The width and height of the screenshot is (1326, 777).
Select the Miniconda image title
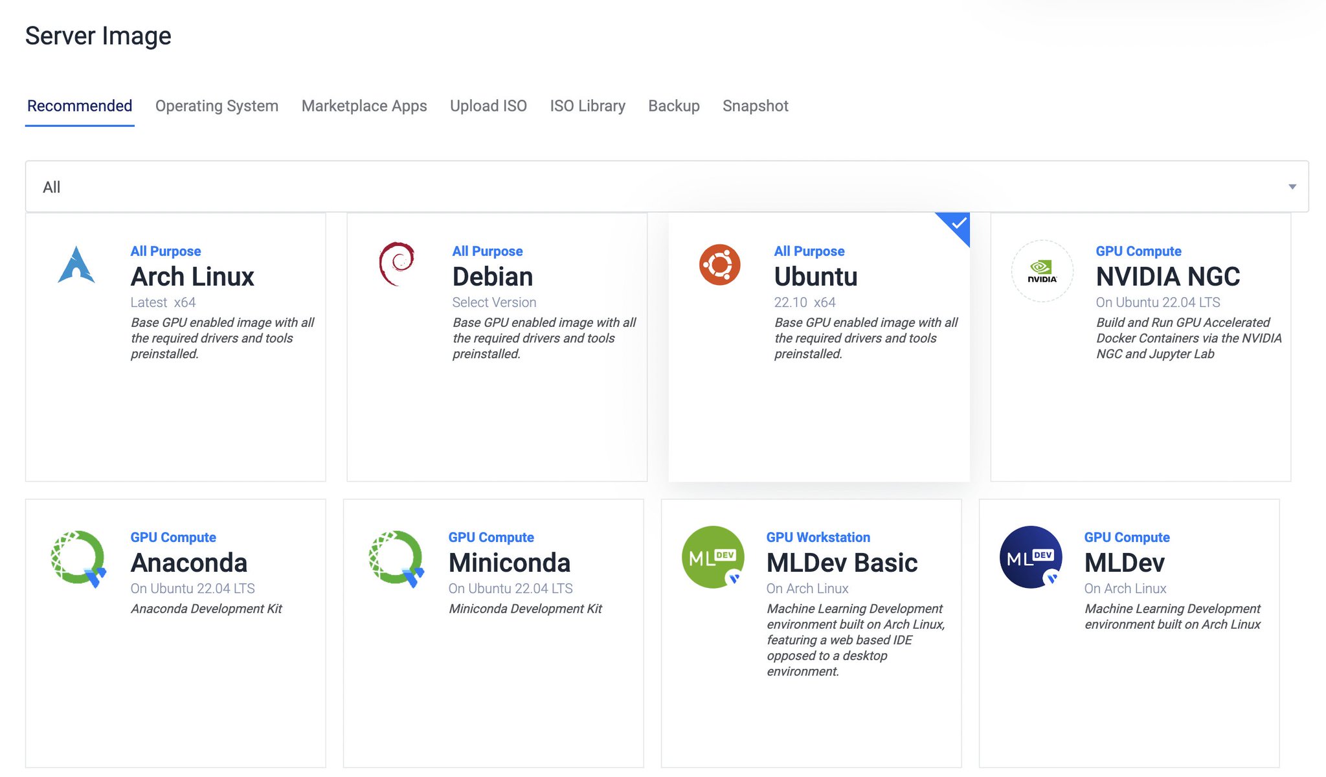tap(510, 563)
